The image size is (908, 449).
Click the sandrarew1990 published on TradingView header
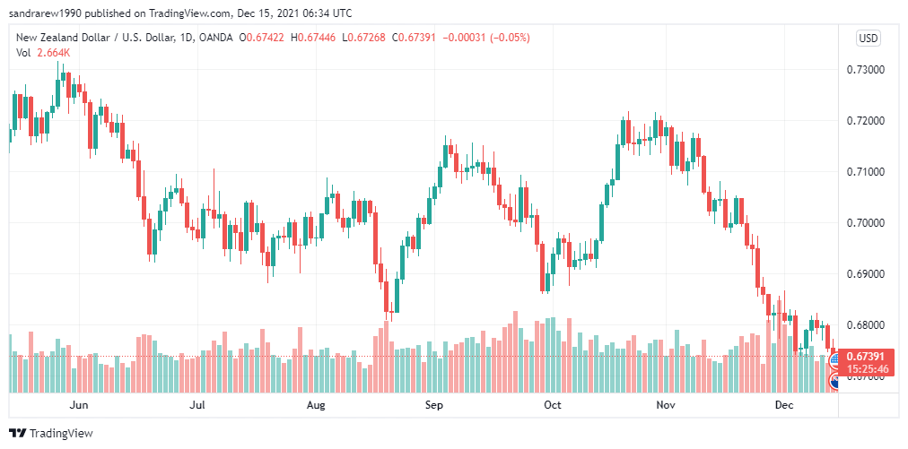click(179, 13)
